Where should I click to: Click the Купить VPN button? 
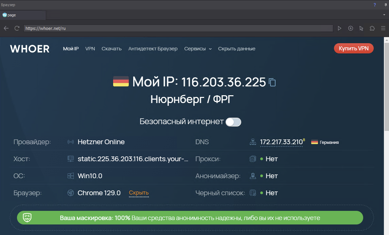coord(354,48)
